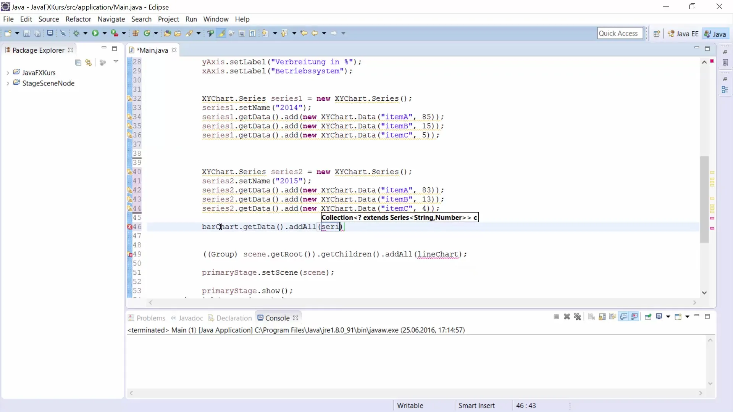Click the Quick Access search field
The width and height of the screenshot is (733, 412).
[x=620, y=33]
